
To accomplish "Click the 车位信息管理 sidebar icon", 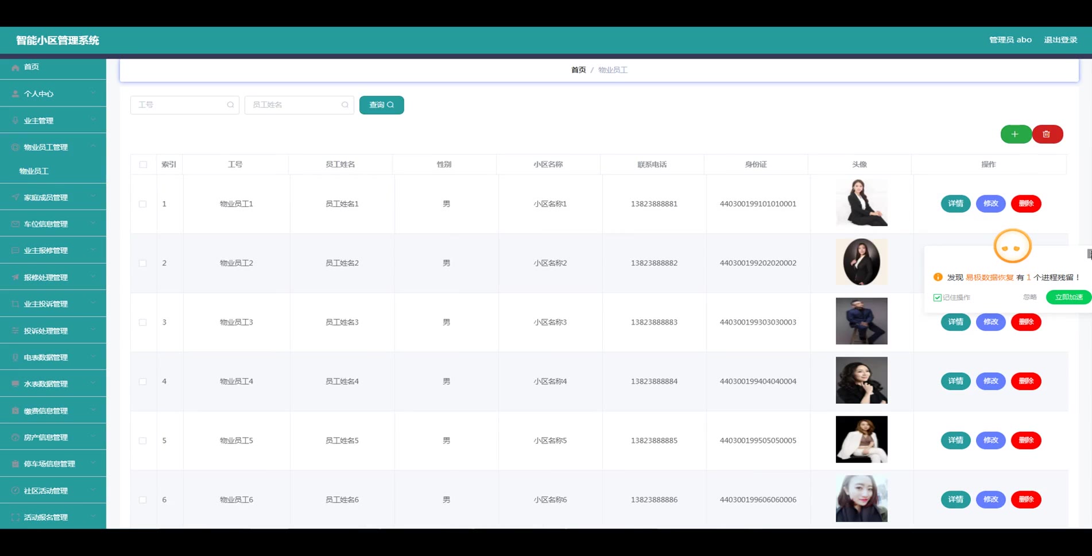I will click(x=16, y=224).
